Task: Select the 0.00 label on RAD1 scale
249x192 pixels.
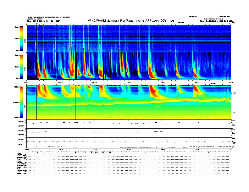Action: [18, 78]
